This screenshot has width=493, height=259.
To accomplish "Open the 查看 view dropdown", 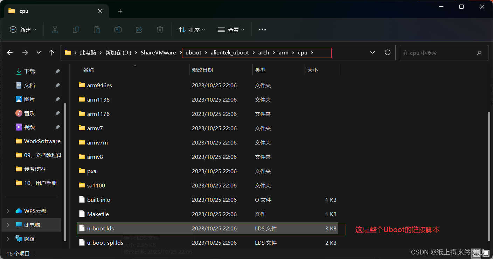I will (231, 30).
